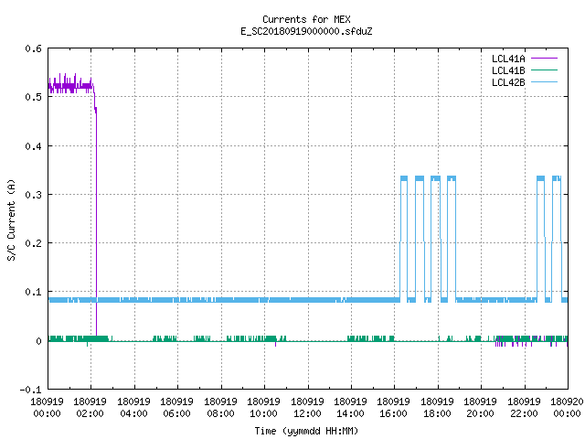Click the 04:00 x-axis time label
The width and height of the screenshot is (585, 439).
click(x=133, y=413)
